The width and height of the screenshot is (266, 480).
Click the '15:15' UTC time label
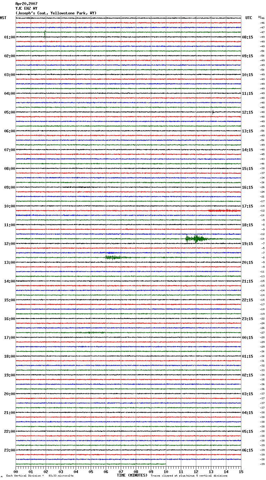pos(248,169)
